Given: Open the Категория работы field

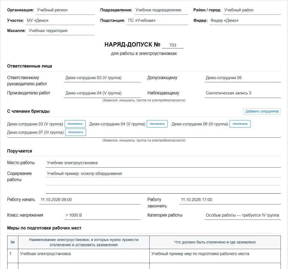Looking at the screenshot, I should 243,215.
